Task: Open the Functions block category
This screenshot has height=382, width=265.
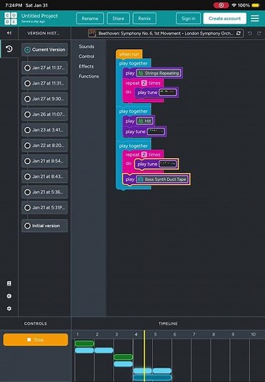Action: point(89,76)
